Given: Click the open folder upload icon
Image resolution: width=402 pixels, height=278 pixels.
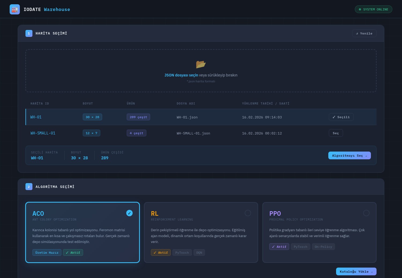Looking at the screenshot, I should tap(201, 64).
